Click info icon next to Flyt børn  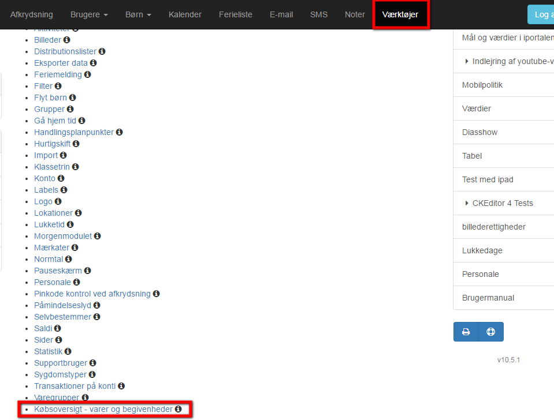pyautogui.click(x=73, y=97)
